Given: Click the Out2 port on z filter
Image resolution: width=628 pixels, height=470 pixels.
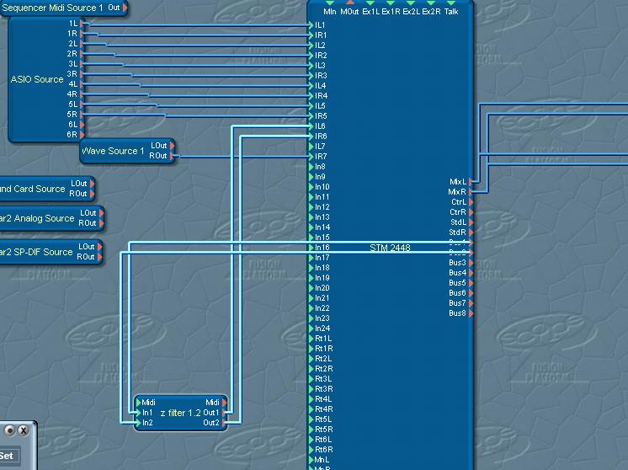Looking at the screenshot, I should (224, 422).
